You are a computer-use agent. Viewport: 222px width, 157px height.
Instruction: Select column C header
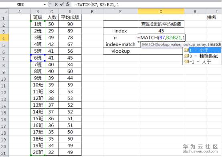tap(52, 12)
